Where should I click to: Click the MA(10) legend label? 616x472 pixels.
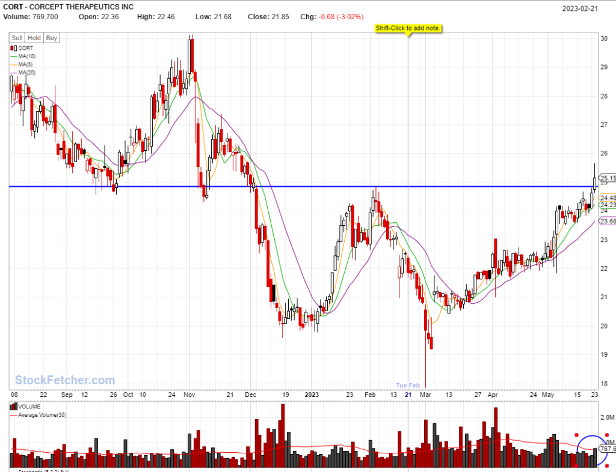[26, 56]
